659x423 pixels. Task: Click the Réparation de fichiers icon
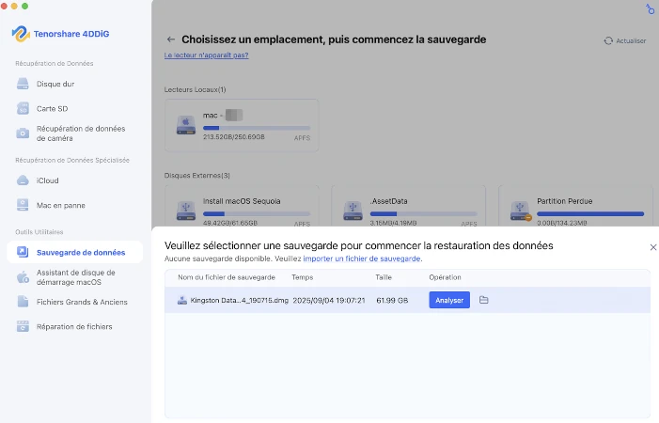point(23,326)
